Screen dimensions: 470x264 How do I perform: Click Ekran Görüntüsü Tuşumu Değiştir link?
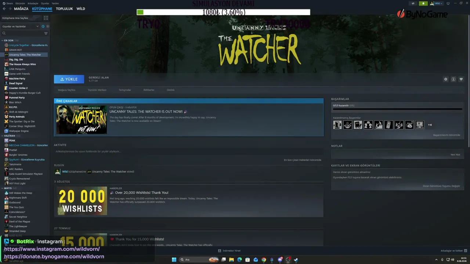(x=441, y=186)
